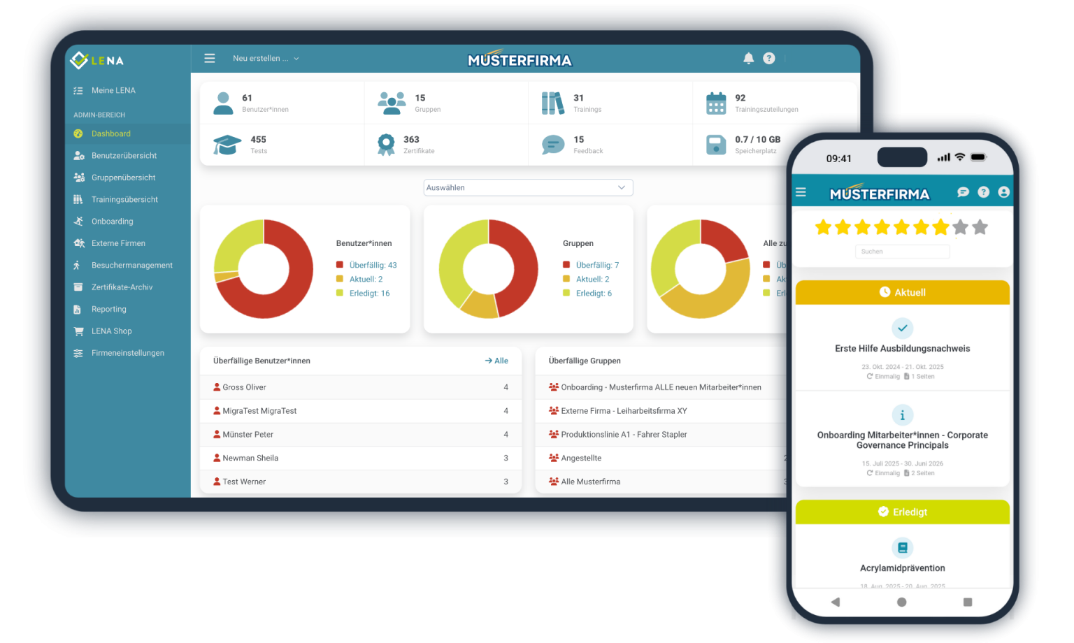Open Zertifikate-Archiv in sidebar
This screenshot has width=1074, height=643.
[122, 287]
